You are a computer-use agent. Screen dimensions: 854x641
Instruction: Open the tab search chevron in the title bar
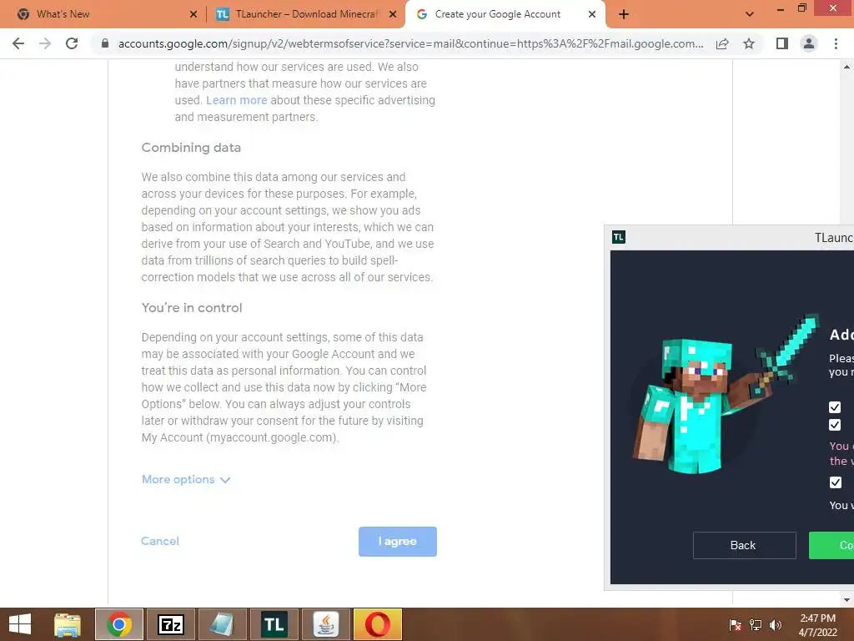pyautogui.click(x=750, y=15)
